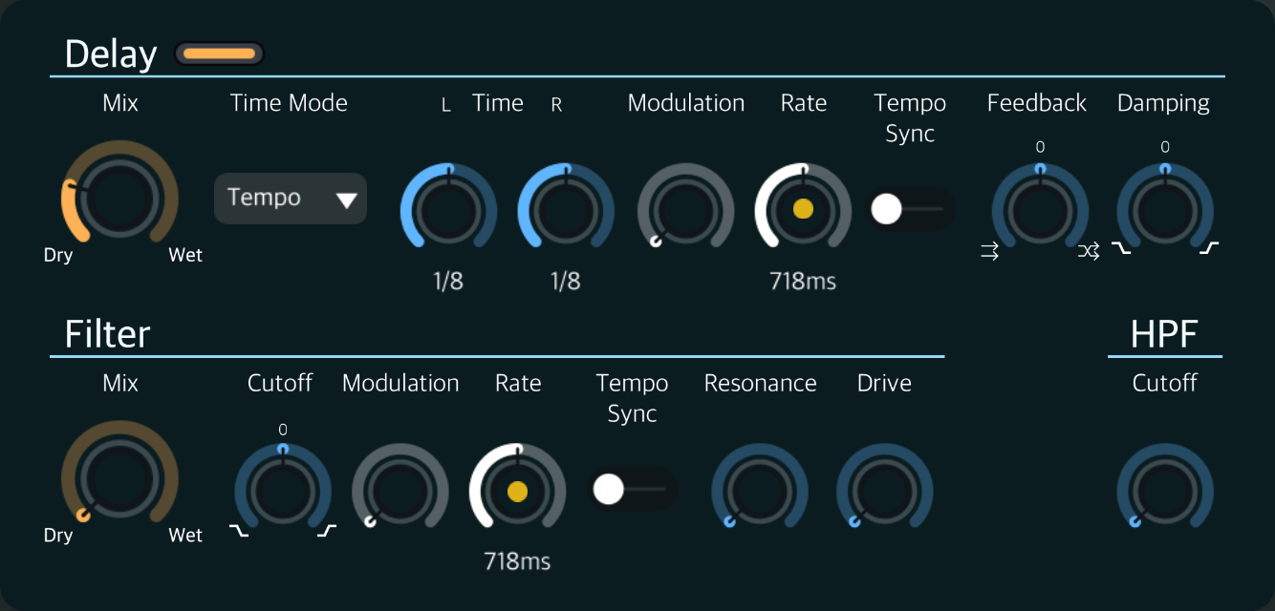Viewport: 1275px width, 611px height.
Task: Enable Filter Tempo Sync switch
Action: pyautogui.click(x=631, y=490)
